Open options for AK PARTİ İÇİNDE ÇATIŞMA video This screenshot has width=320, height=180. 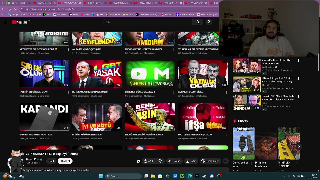[121, 50]
